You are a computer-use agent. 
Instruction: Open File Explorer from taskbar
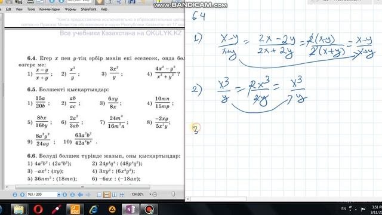[19, 210]
